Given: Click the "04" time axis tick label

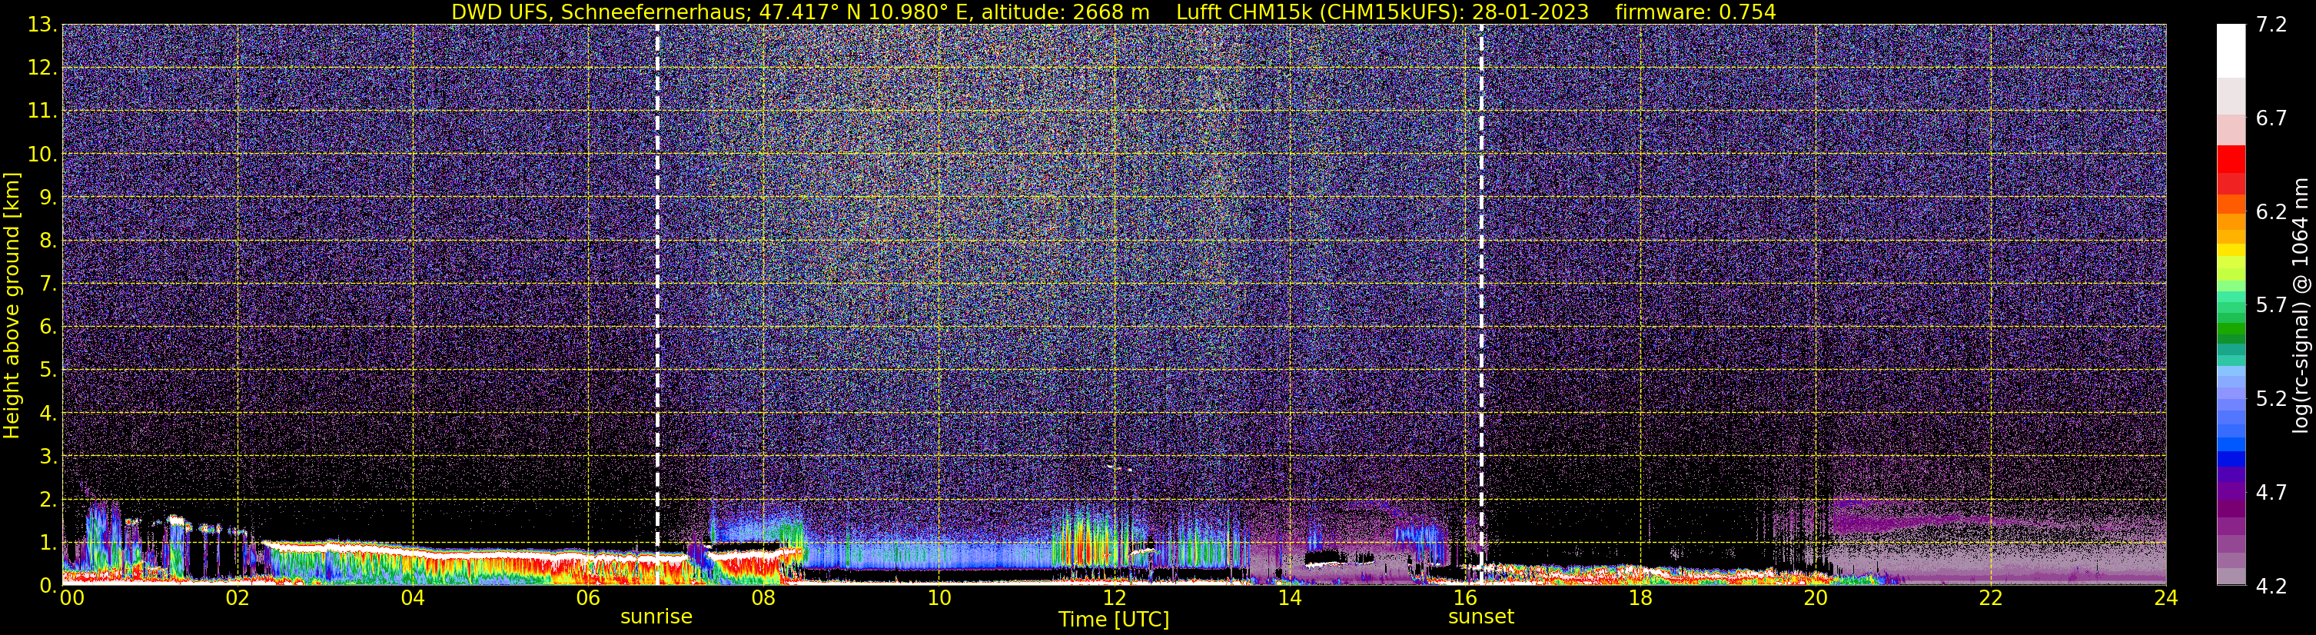Looking at the screenshot, I should click(413, 598).
